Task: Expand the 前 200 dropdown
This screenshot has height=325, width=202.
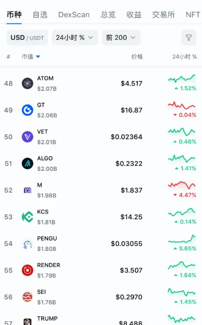Action: (121, 37)
